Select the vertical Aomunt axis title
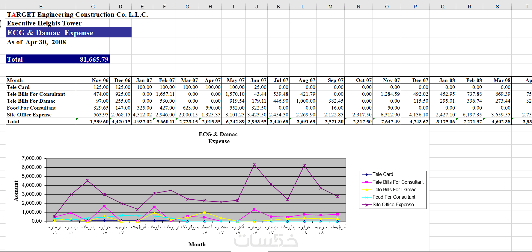 (x=16, y=191)
